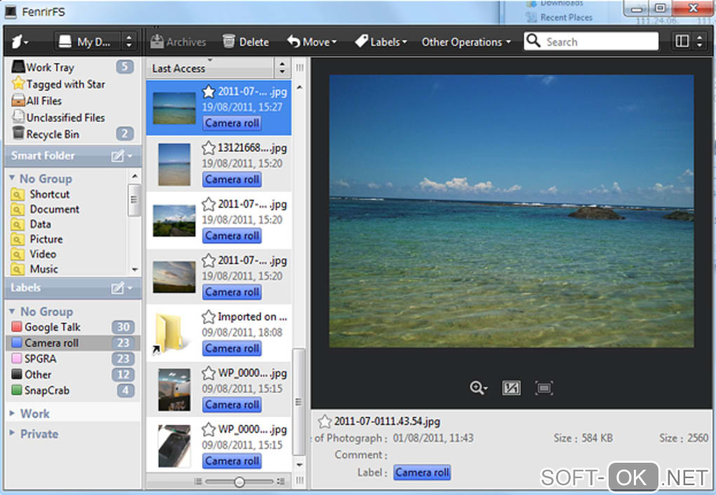Expand the Work label group
716x495 pixels.
(x=13, y=414)
